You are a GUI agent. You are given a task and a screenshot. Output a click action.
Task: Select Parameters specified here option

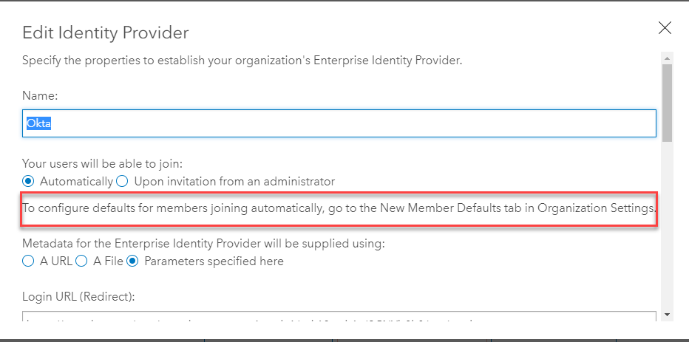(133, 261)
